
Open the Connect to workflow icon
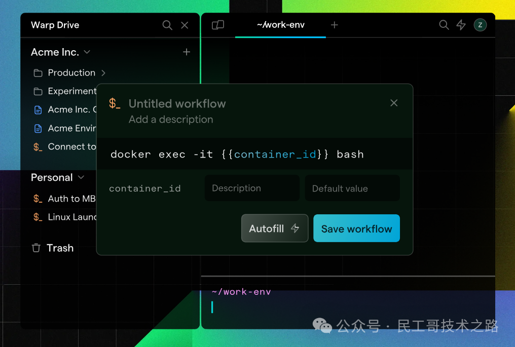pos(38,147)
